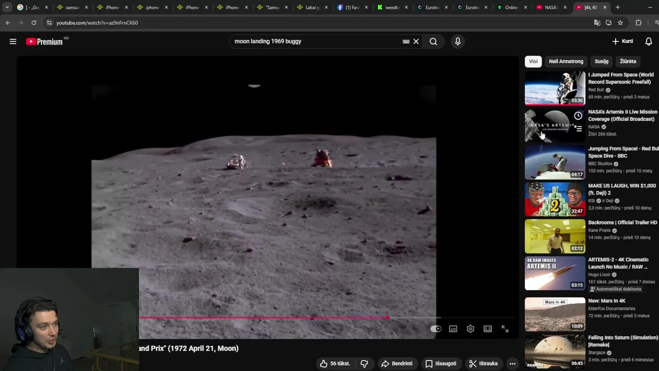Switch to the Facebook (1) tab
Screen dimensions: 659x371
[352, 7]
